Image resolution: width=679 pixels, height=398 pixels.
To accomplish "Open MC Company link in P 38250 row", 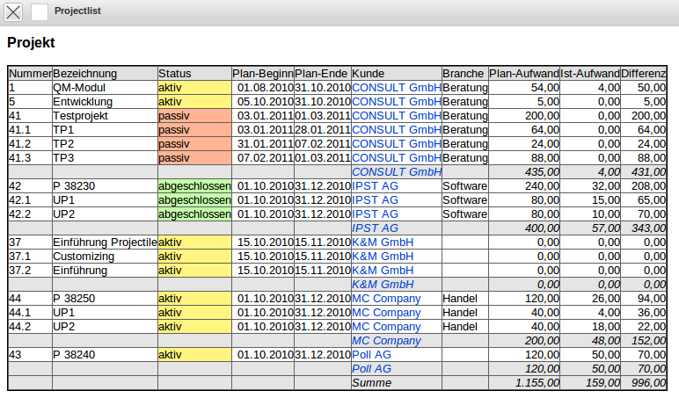I will (x=386, y=299).
